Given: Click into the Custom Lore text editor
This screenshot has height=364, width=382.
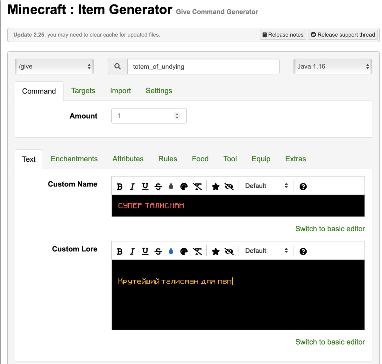Looking at the screenshot, I should tap(238, 295).
